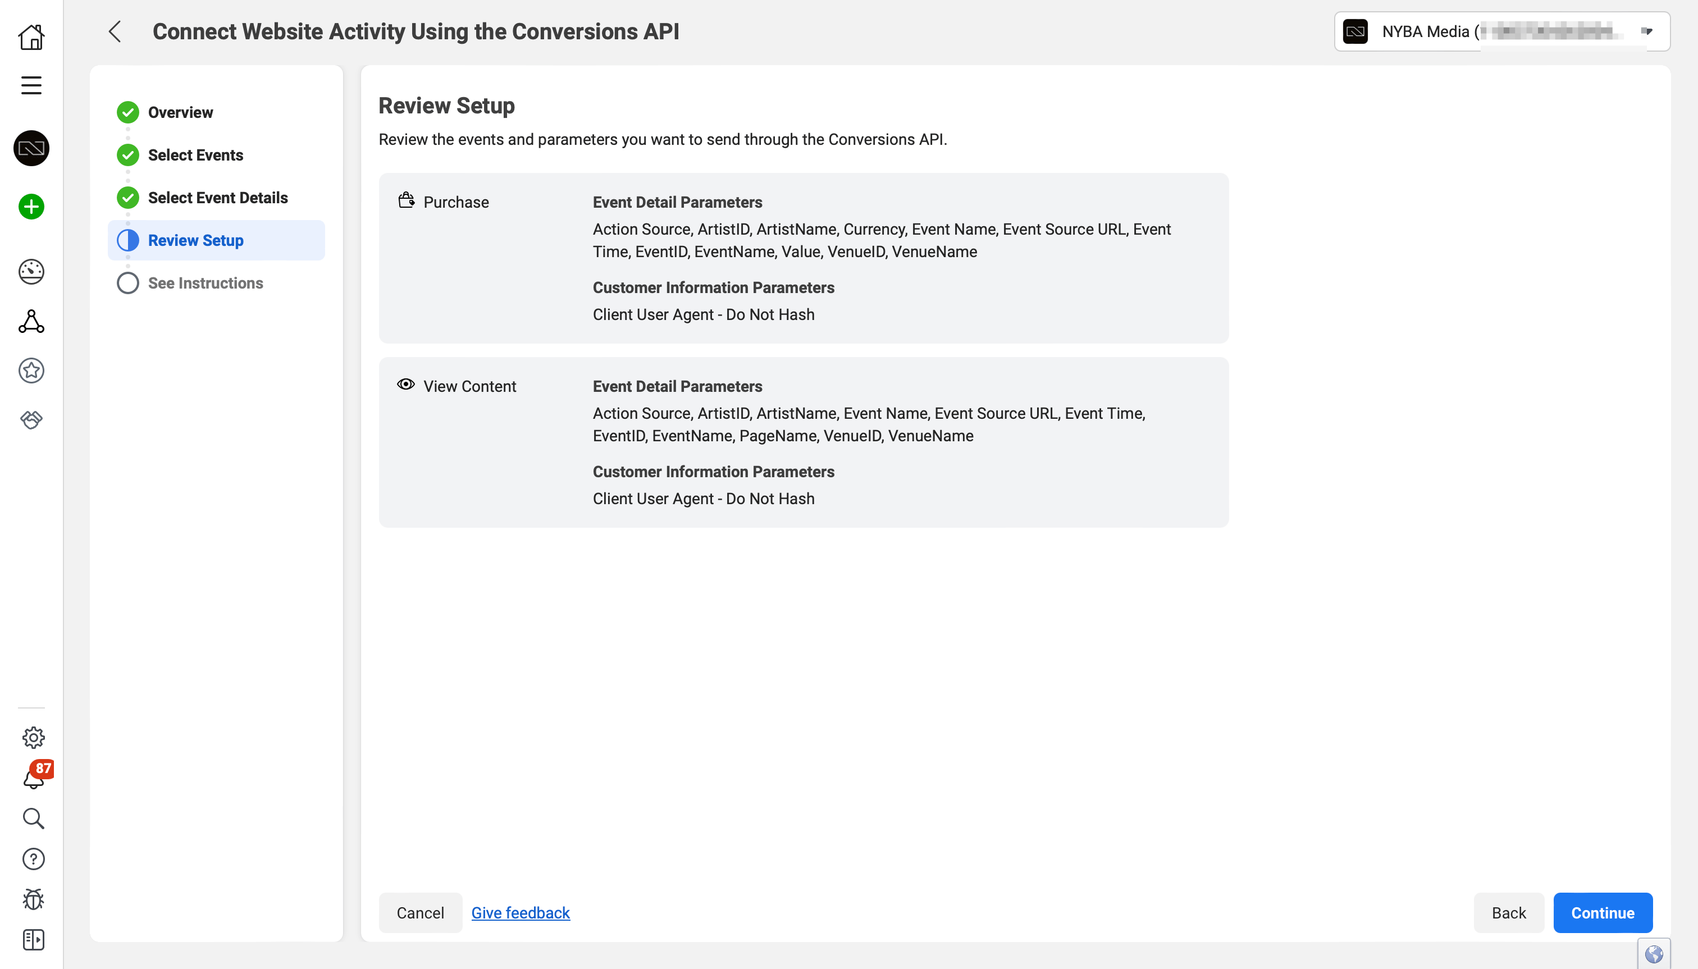Screen dimensions: 1698x969
Task: Open the performance dashboard gauge icon
Action: (31, 272)
